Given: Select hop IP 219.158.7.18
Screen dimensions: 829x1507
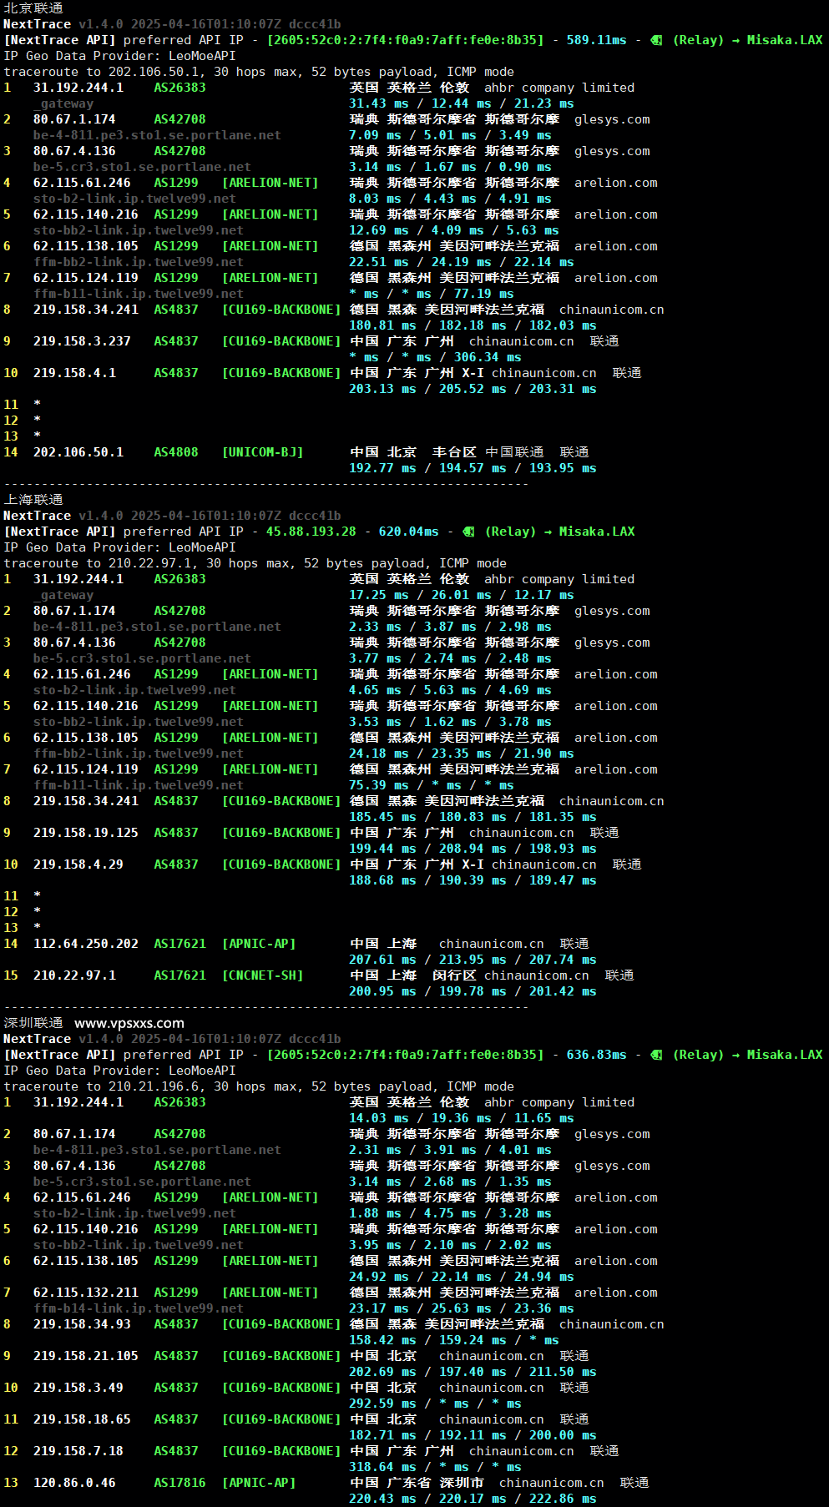Looking at the screenshot, I should 78,1451.
